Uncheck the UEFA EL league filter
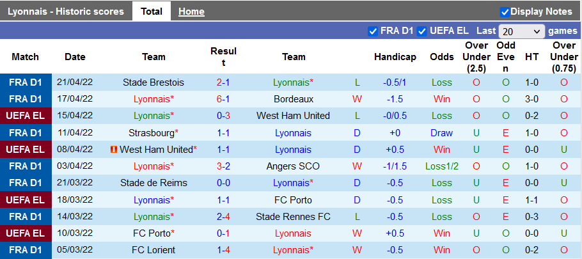This screenshot has width=582, height=259. [423, 31]
